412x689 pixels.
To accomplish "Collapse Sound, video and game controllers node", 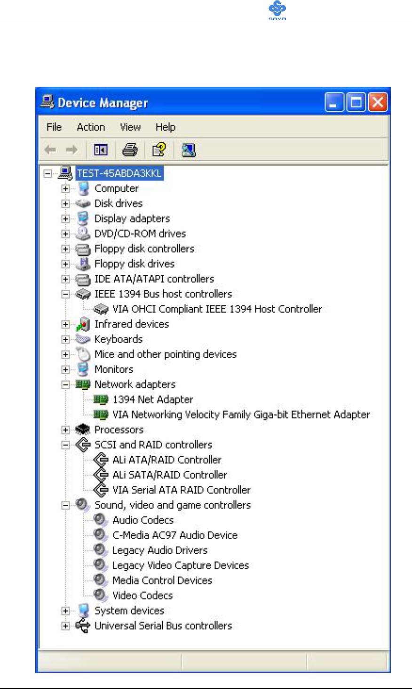I will point(65,505).
